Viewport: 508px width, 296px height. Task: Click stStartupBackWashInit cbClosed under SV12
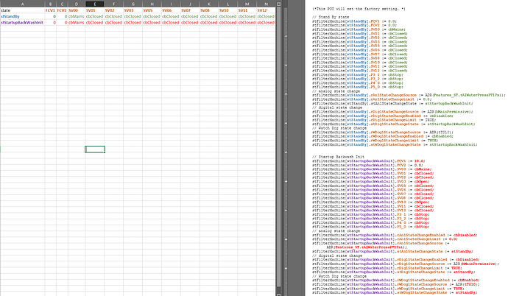tap(266, 23)
